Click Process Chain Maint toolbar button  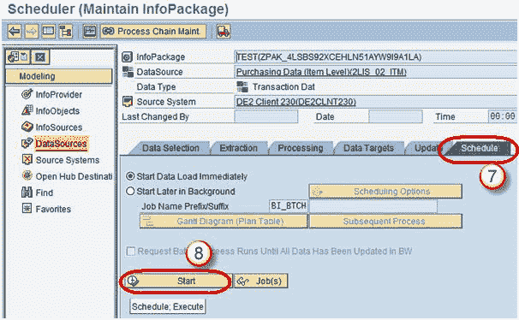(x=153, y=32)
